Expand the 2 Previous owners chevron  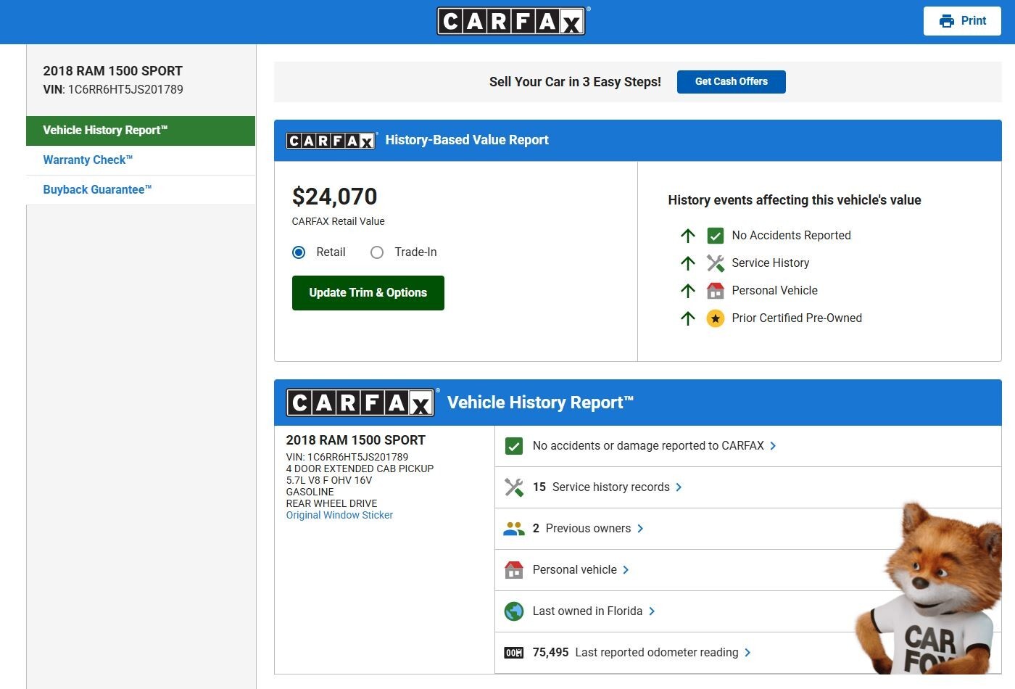coord(640,529)
